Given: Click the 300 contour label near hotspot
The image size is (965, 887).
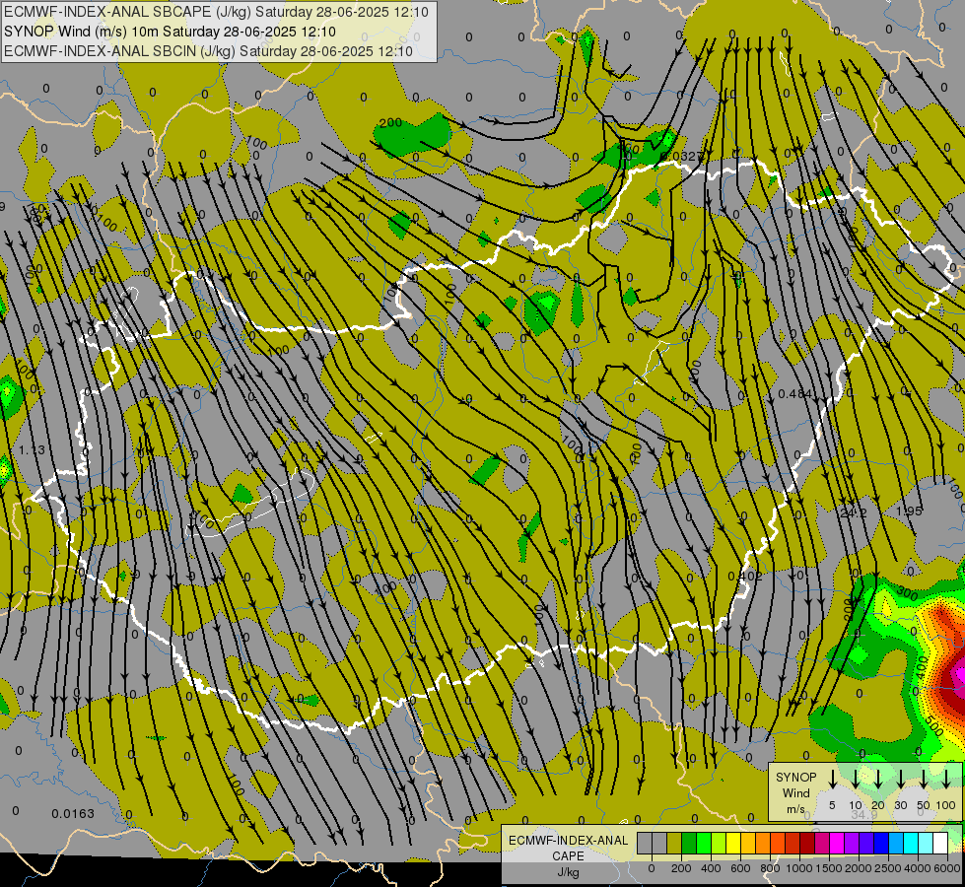Looking at the screenshot, I should [x=907, y=592].
